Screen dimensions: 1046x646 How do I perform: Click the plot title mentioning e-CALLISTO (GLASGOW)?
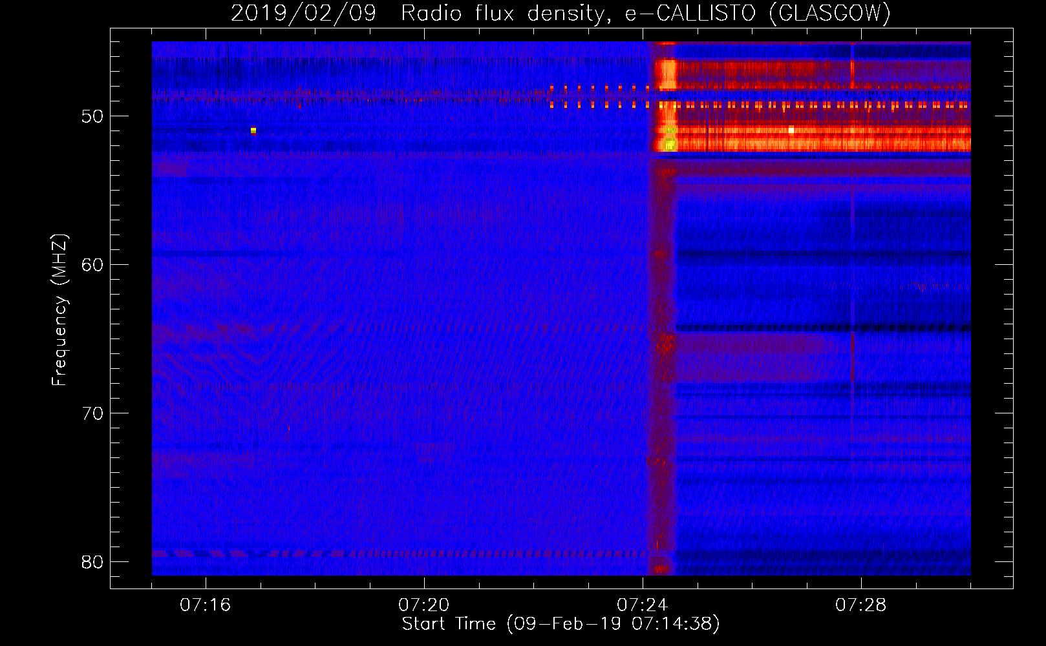tap(560, 13)
